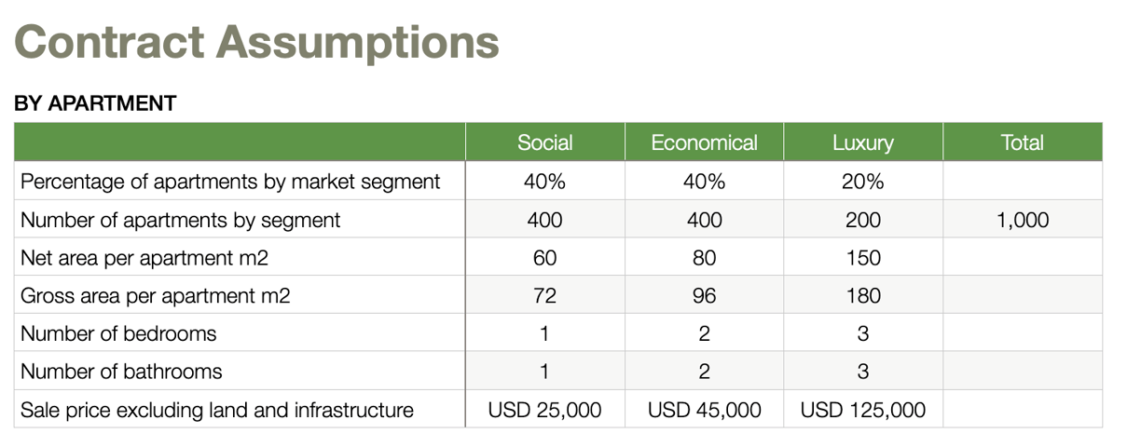
Task: Select the Number of bathrooms row label
Action: click(121, 372)
